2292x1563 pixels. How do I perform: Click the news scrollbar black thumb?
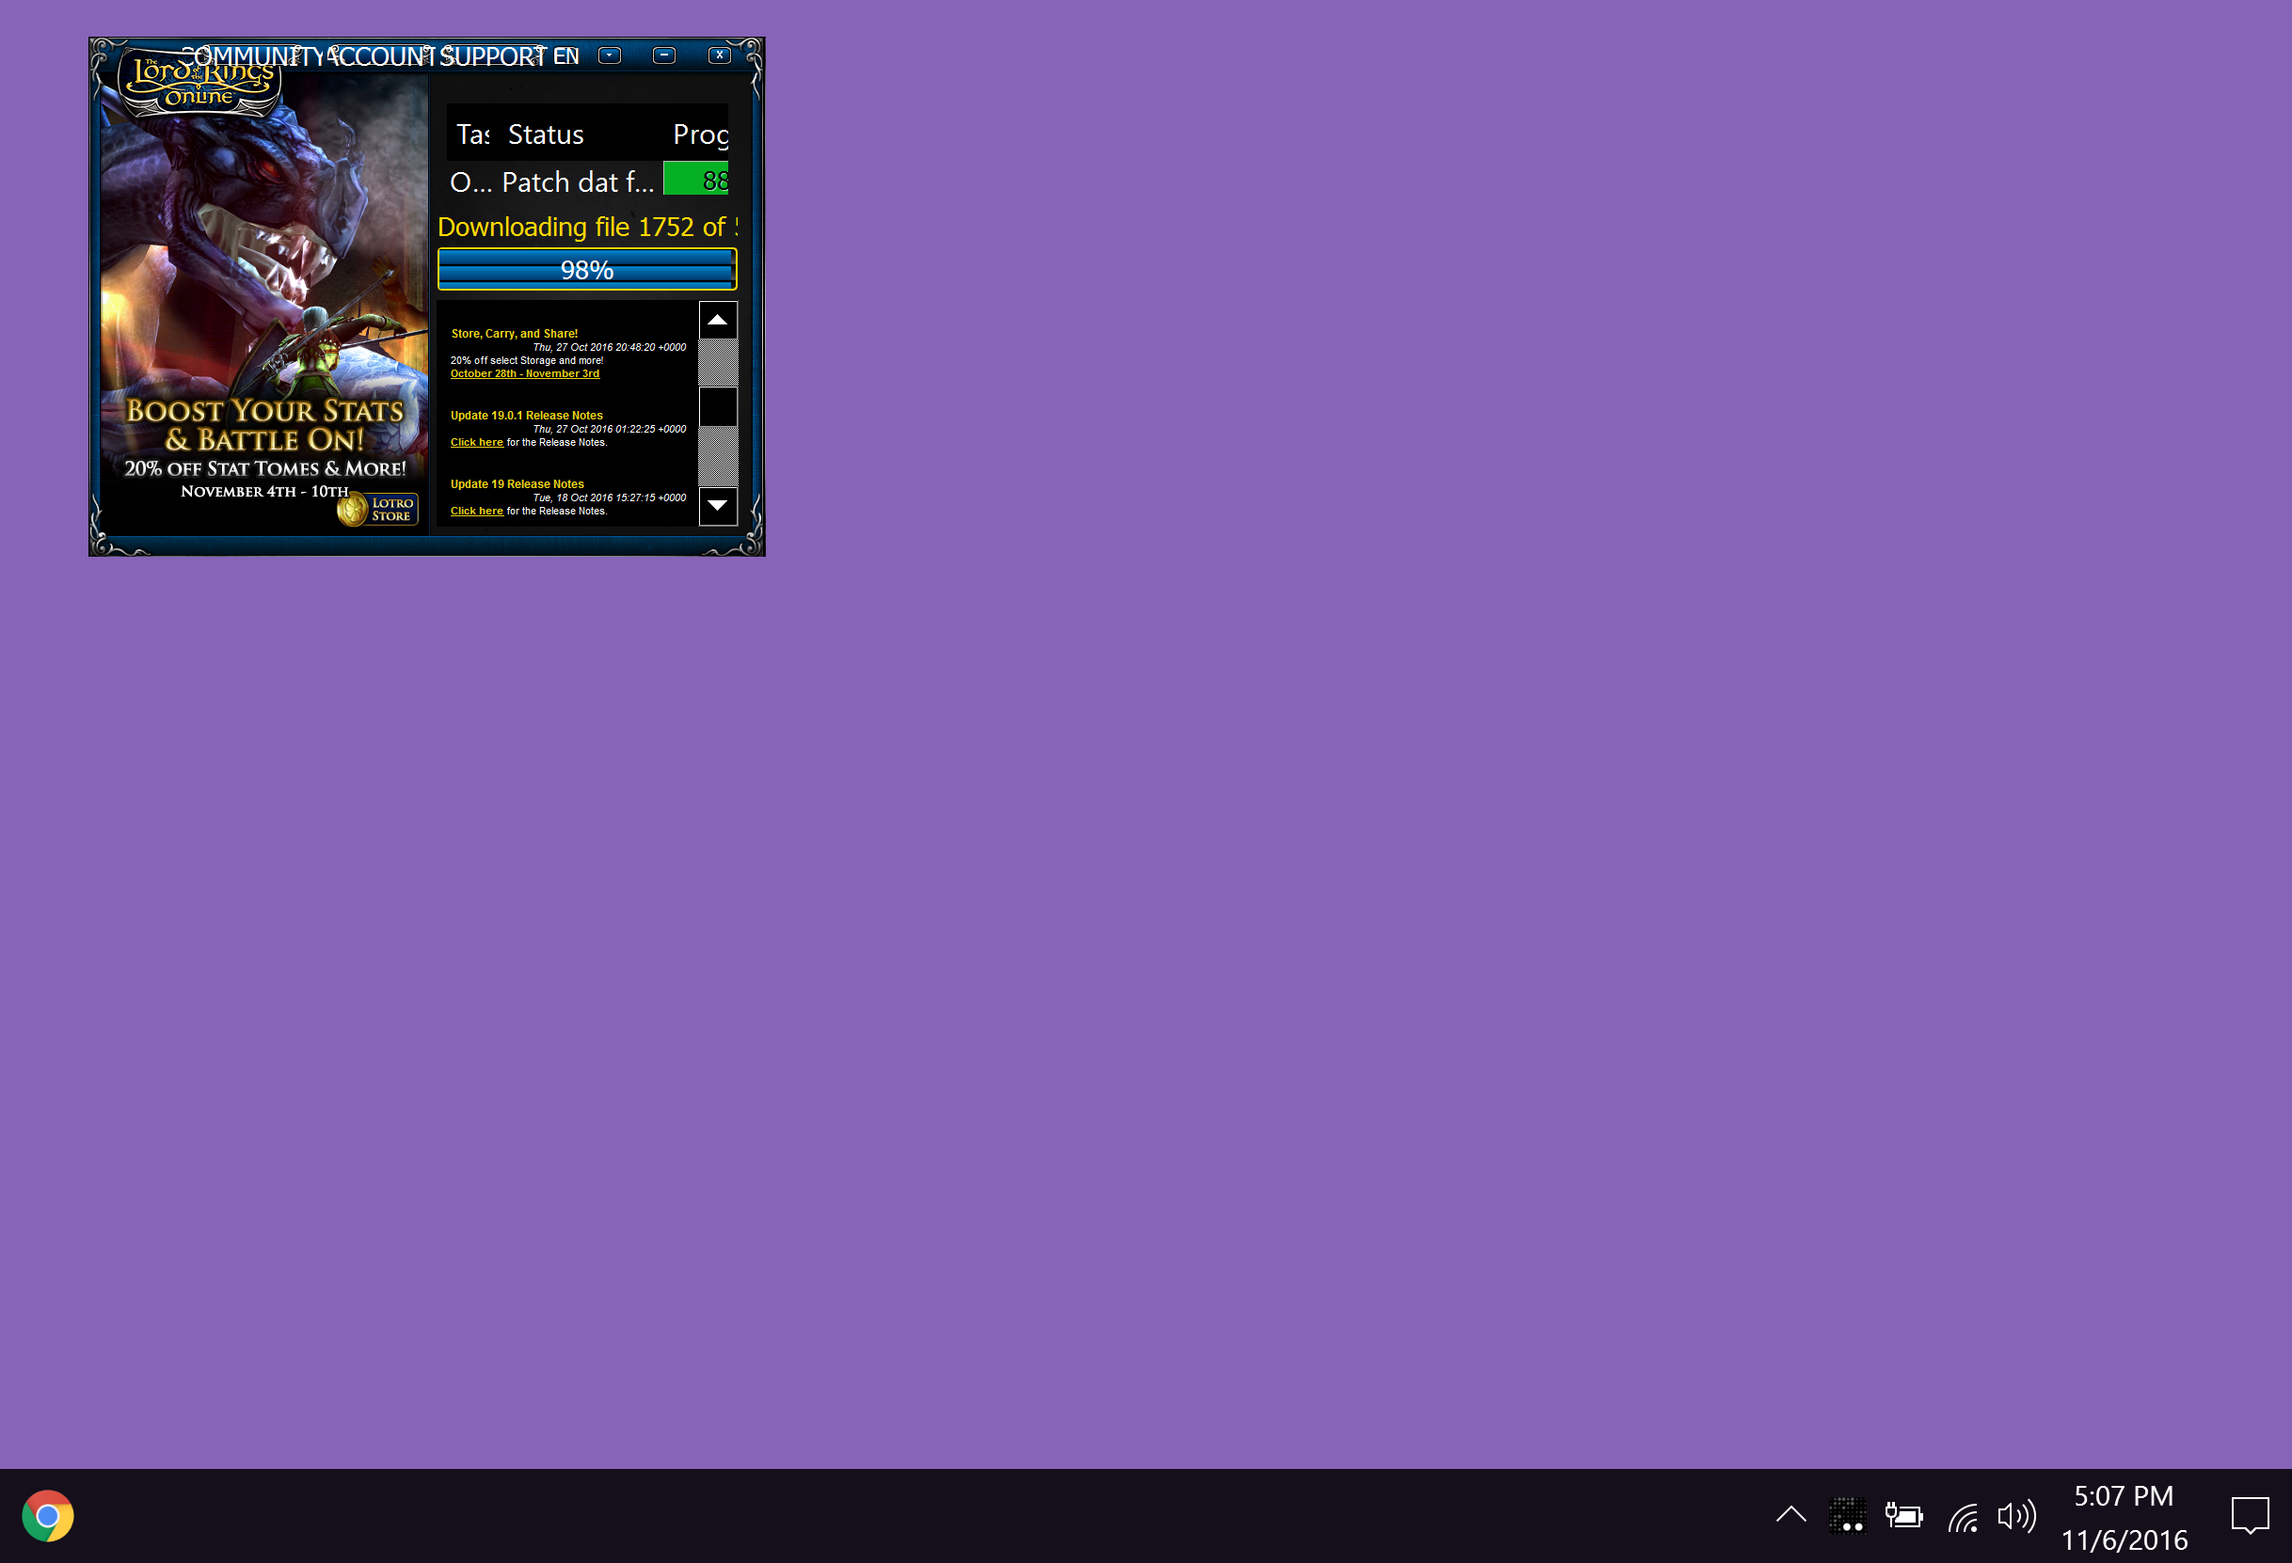(x=718, y=406)
